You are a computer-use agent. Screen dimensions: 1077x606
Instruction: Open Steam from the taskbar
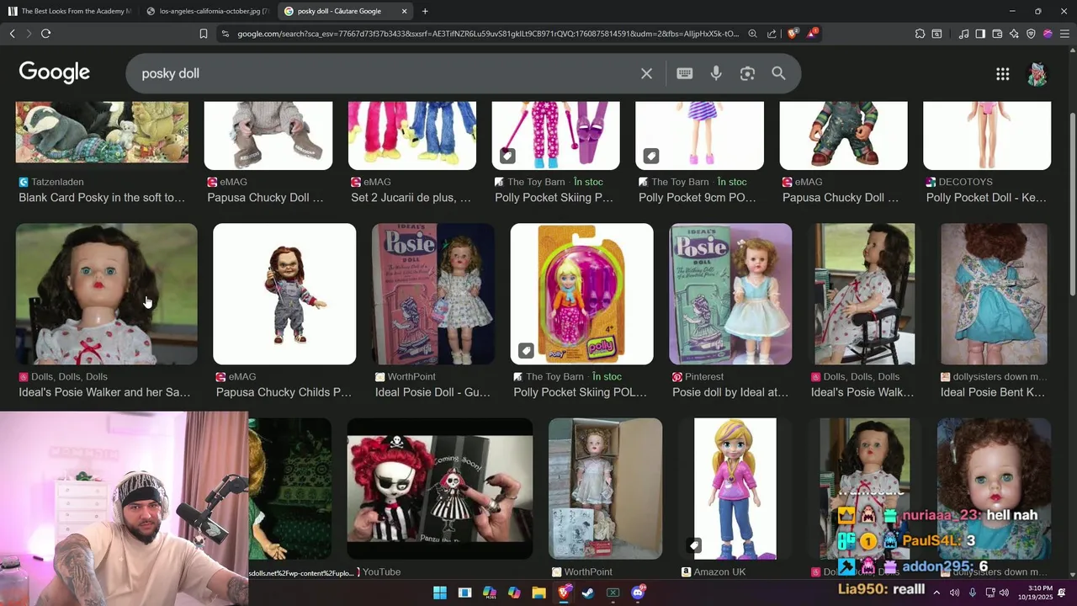click(x=588, y=593)
